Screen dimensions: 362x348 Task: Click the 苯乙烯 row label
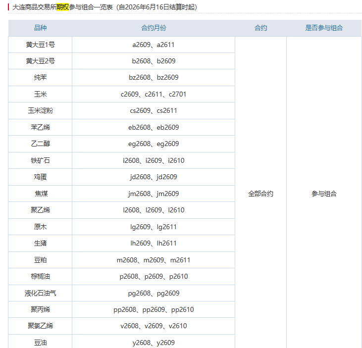41,127
